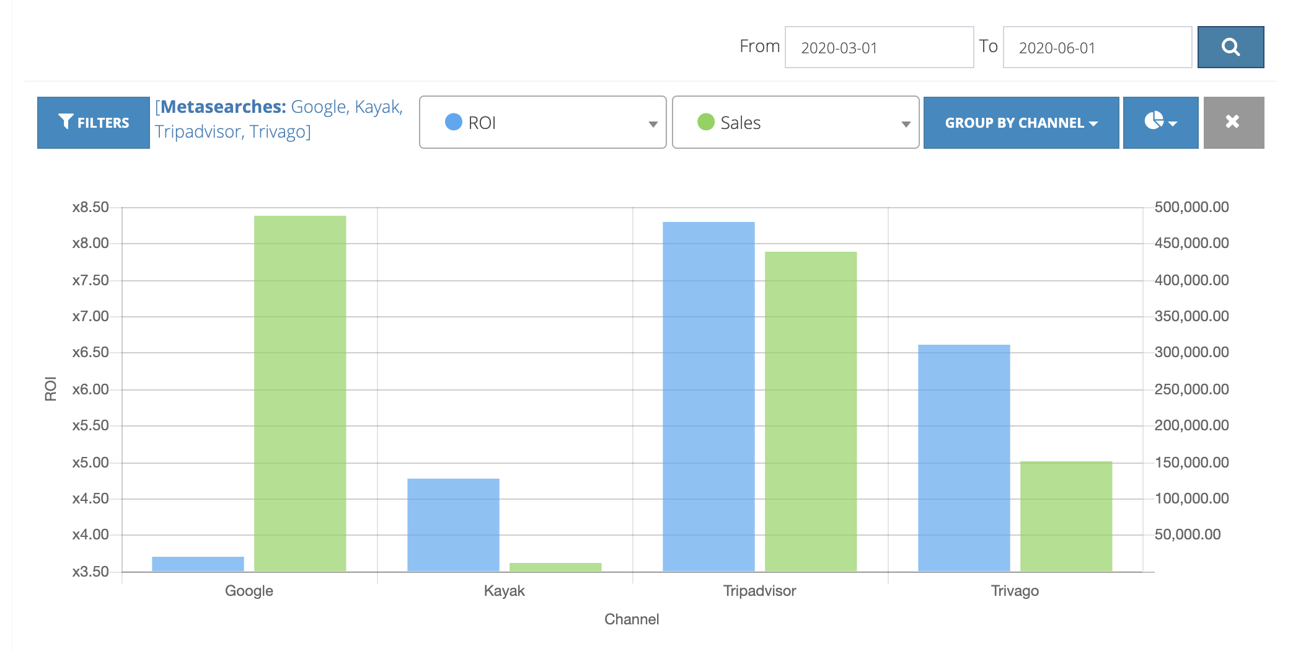Select the Kayak blue ROI bar

(453, 525)
